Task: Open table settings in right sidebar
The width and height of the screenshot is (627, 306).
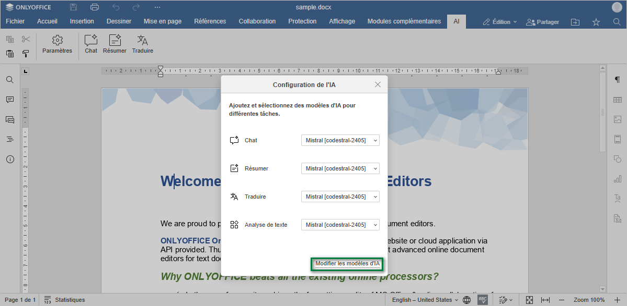Action: (x=617, y=100)
